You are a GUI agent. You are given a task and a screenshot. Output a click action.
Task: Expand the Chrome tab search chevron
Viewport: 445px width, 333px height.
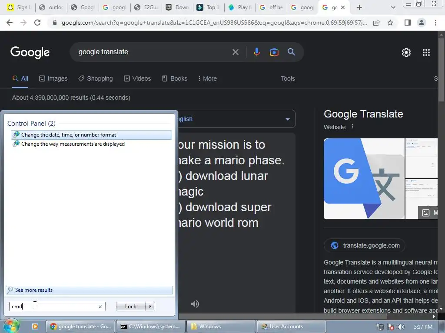tap(393, 7)
